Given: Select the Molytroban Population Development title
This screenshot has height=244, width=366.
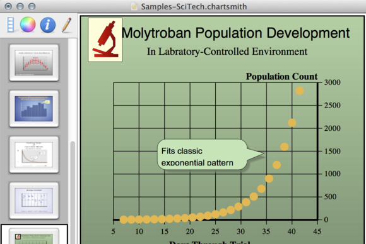Looking at the screenshot, I should pos(235,33).
